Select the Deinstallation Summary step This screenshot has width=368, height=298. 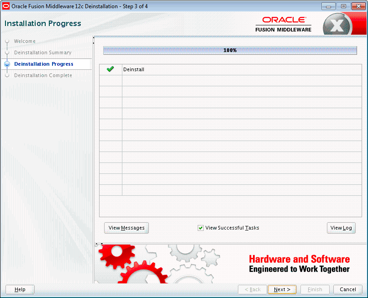tap(43, 52)
